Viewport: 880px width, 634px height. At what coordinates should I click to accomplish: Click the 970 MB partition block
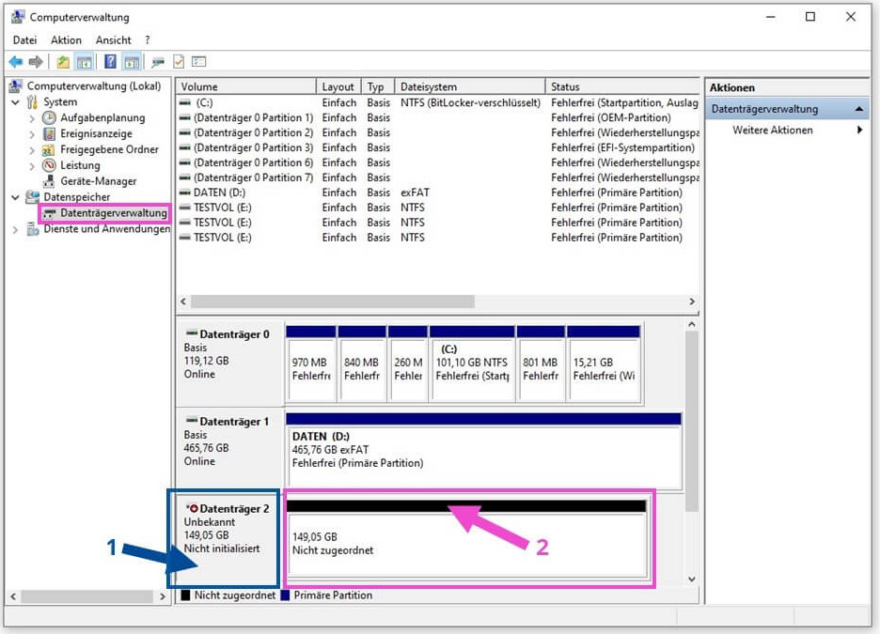pyautogui.click(x=311, y=363)
